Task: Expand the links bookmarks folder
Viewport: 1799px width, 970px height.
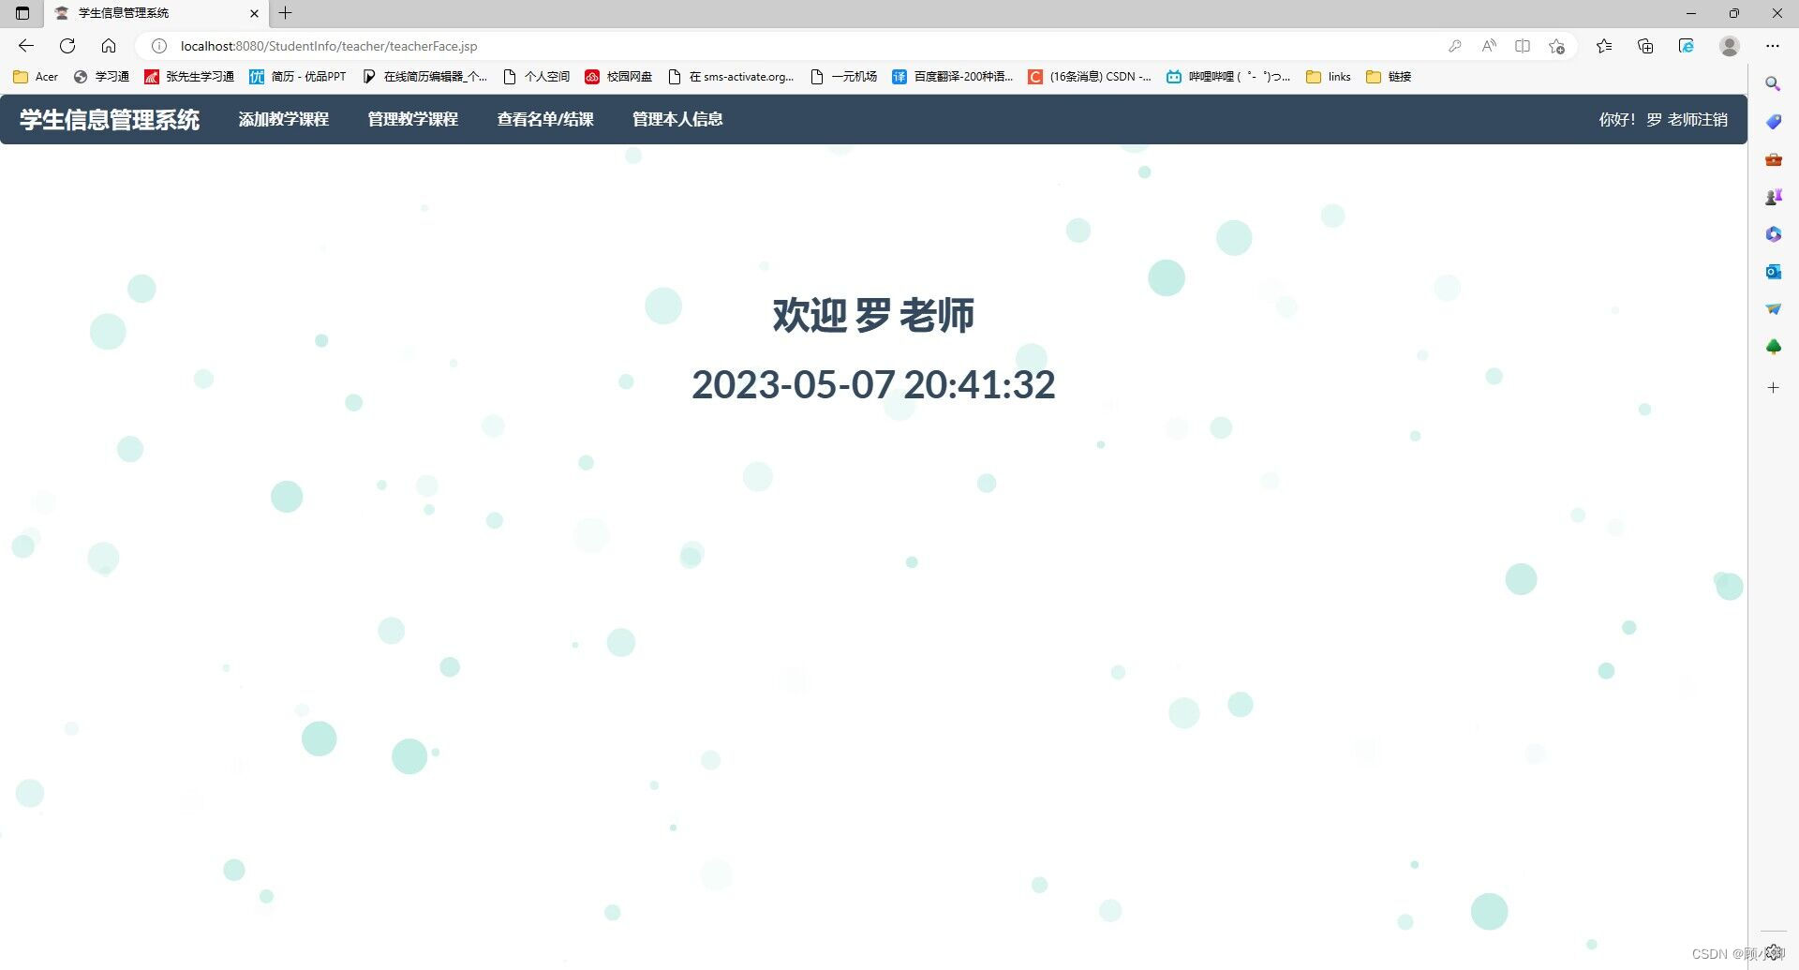Action: click(x=1329, y=76)
